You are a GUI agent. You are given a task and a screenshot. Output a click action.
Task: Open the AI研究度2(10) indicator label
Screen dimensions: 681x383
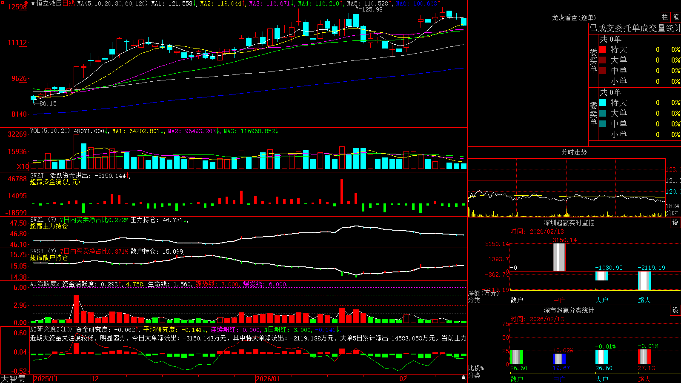tap(52, 329)
